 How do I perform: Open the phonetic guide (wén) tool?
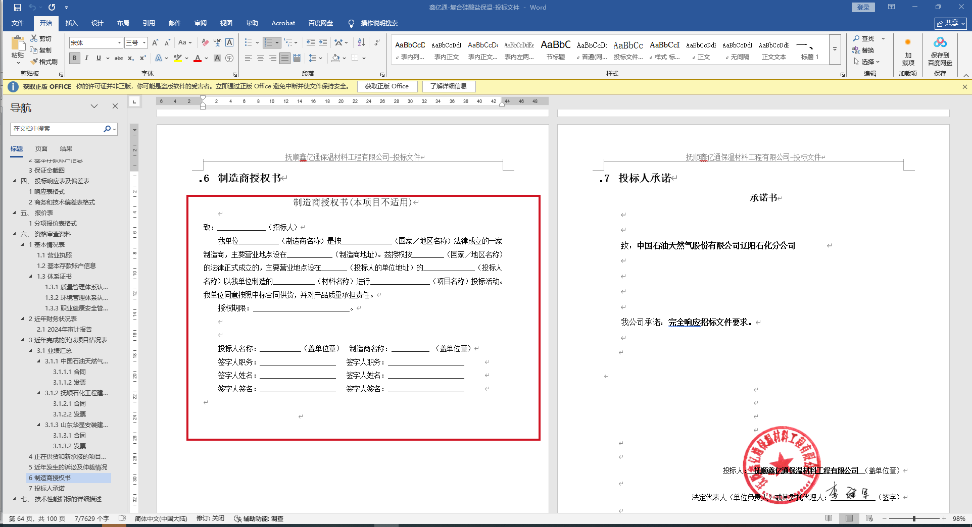pos(217,43)
